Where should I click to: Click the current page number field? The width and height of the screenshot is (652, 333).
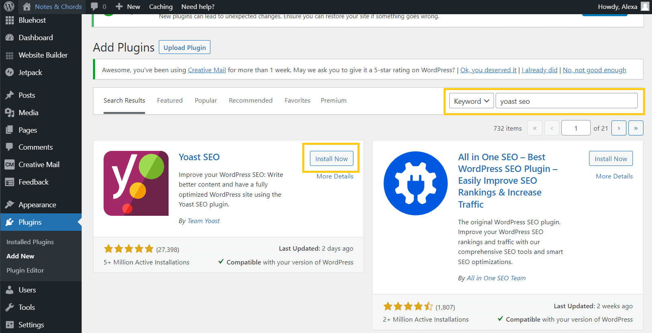(576, 128)
